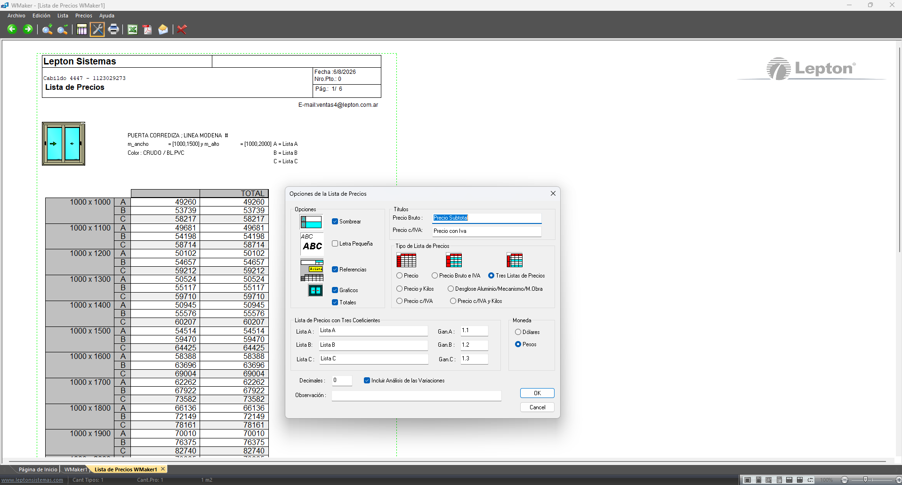
Task: Confirm the dialog with OK
Action: tap(537, 393)
